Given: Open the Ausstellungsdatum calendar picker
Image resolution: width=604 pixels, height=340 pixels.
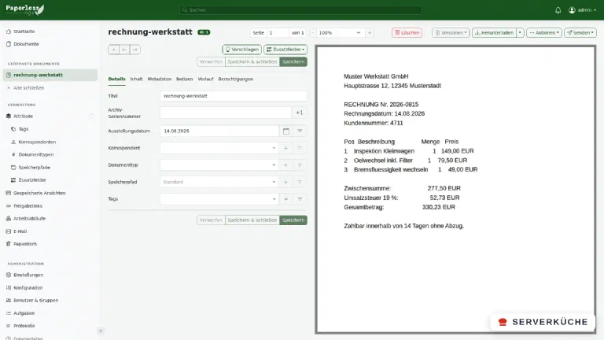Looking at the screenshot, I should click(285, 131).
